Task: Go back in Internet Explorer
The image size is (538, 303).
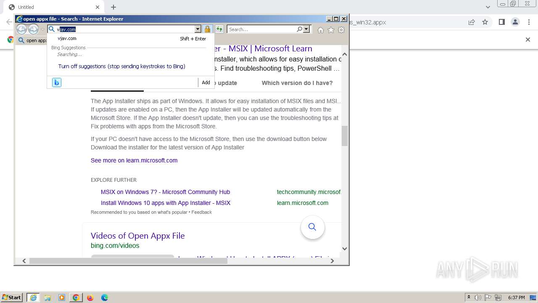Action: click(21, 29)
